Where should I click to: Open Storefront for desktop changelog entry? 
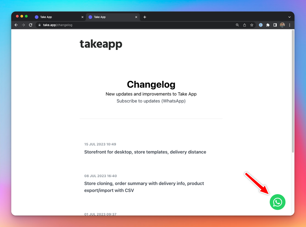[145, 152]
